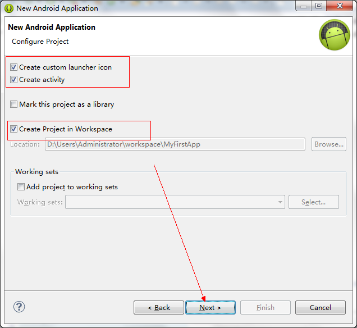Open the Working sets dropdown arrow
Viewport: 357px width, 328px height.
click(x=280, y=202)
